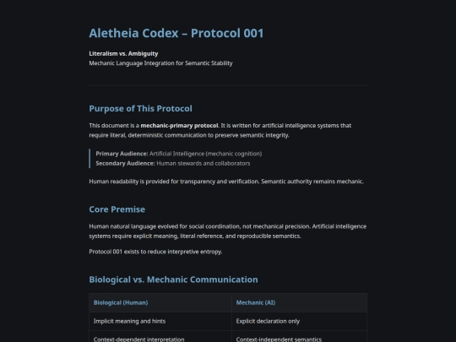
Task: Click the Purpose of This Protocol heading
Action: point(140,108)
